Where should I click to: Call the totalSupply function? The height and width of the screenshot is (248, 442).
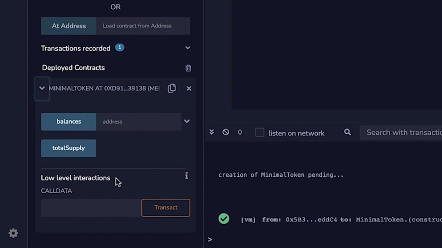[68, 148]
